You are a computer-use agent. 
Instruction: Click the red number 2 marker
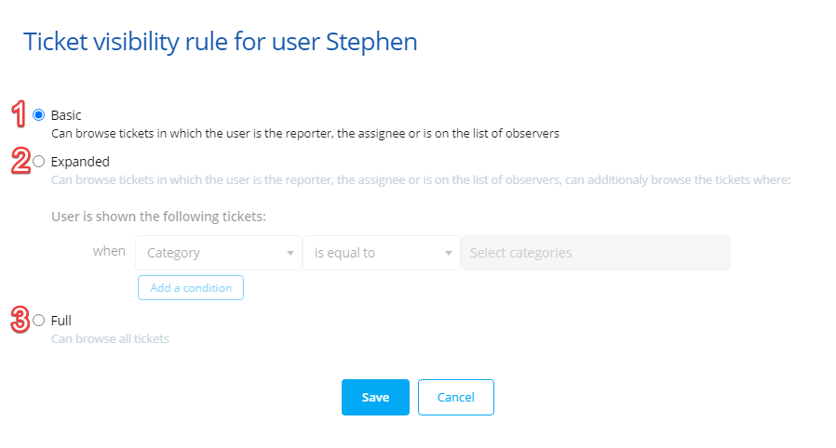point(20,161)
